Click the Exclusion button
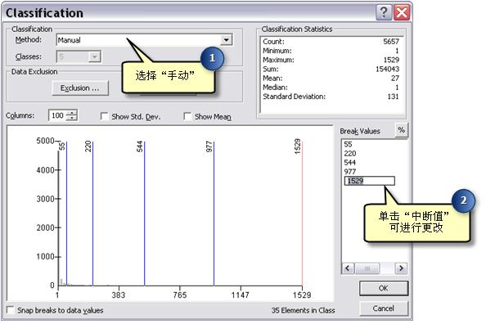Image resolution: width=486 pixels, height=324 pixels. [80, 88]
